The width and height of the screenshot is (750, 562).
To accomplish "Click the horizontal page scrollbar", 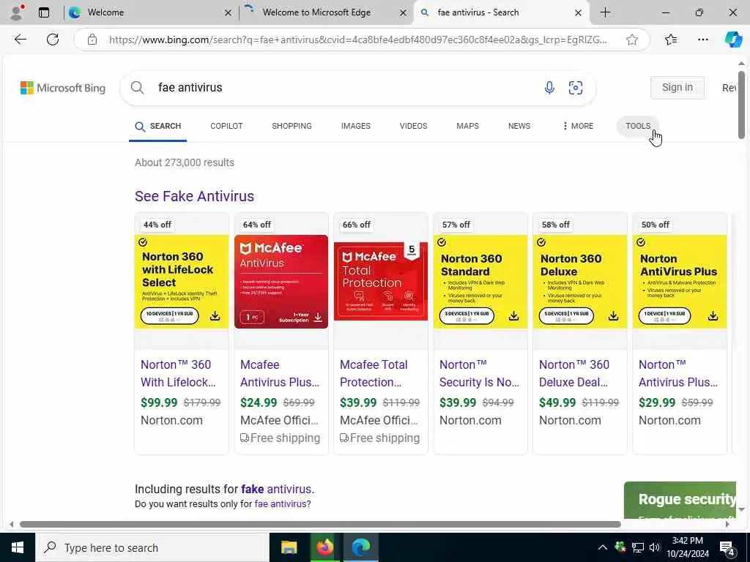I will 320,524.
